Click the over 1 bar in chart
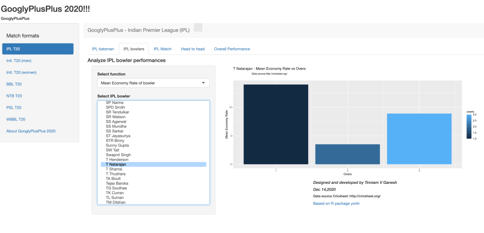This screenshot has height=233, width=484. click(276, 124)
